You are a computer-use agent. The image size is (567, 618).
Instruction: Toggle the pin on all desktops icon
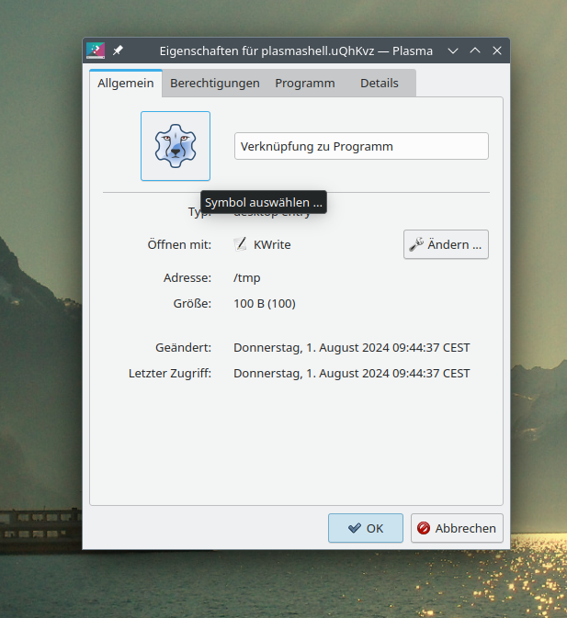pos(118,51)
